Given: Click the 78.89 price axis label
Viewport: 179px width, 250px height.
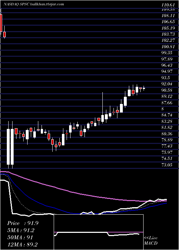Looking at the screenshot, I should tap(167, 140).
